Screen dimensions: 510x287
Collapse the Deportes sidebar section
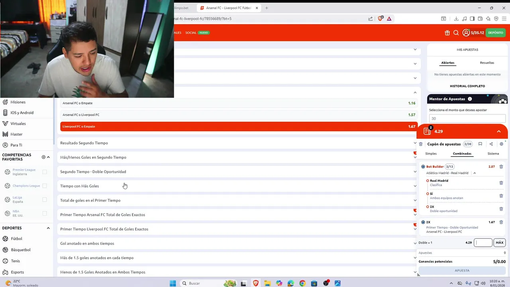(48, 228)
